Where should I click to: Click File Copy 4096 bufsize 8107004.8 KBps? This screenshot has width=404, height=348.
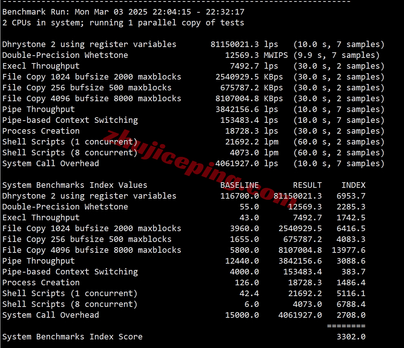tap(249, 99)
